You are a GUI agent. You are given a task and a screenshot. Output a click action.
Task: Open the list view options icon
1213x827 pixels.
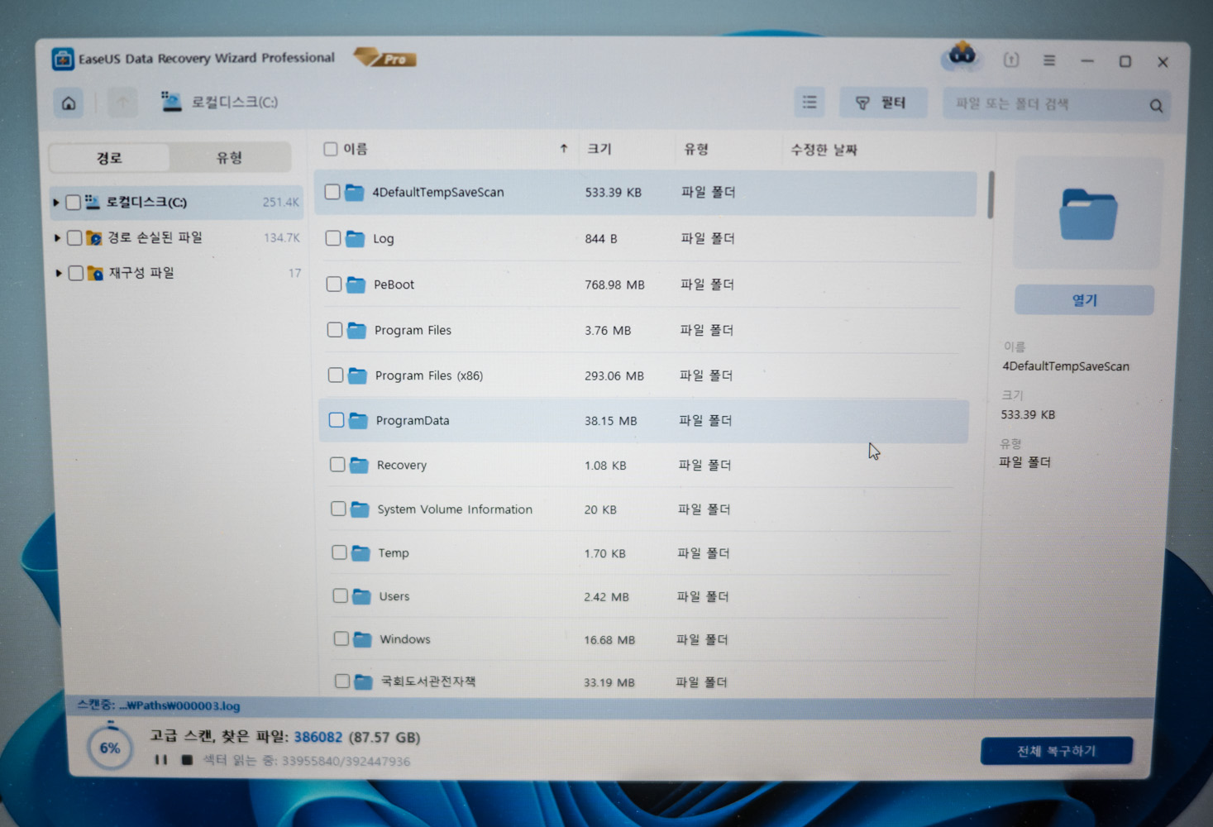(x=809, y=102)
